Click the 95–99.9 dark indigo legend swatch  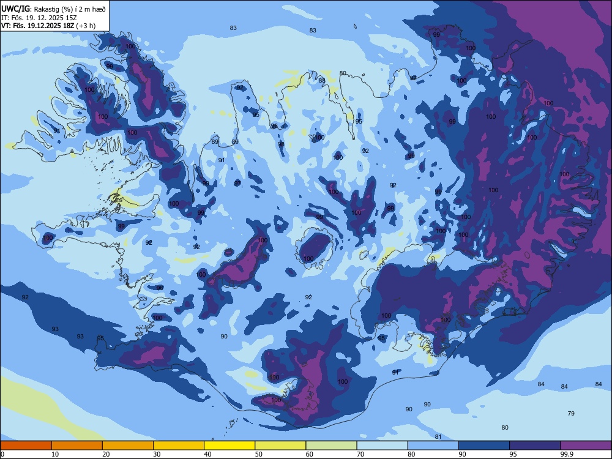coord(535,446)
